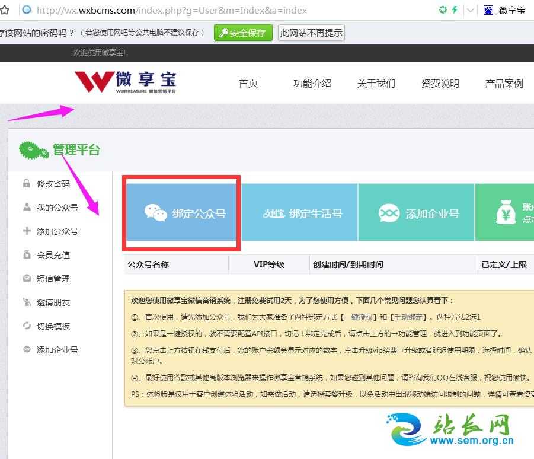Select 短信管理 in the sidebar
534x459 pixels.
[x=53, y=279]
